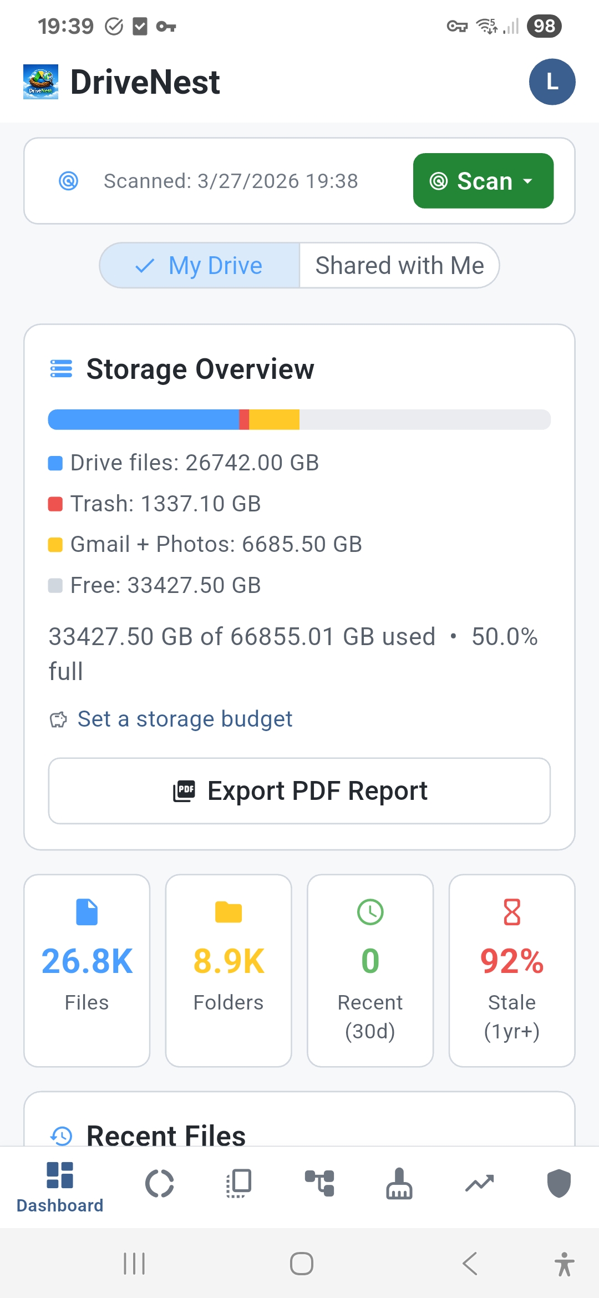
Task: Open the Dashboard tab in bottom navigation
Action: click(60, 1186)
